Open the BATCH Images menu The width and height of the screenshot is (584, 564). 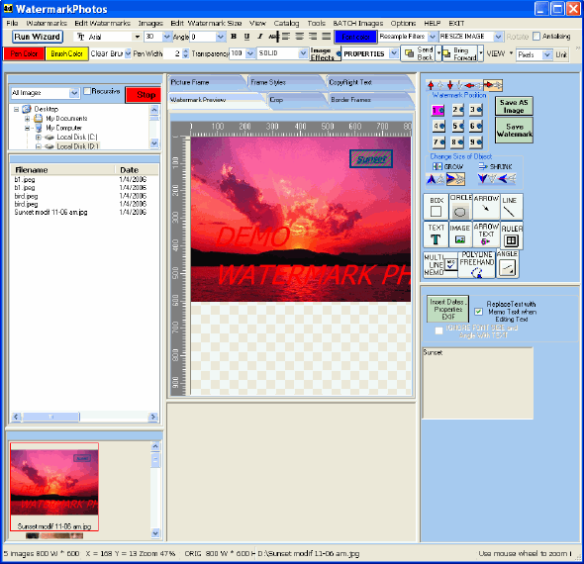[357, 23]
